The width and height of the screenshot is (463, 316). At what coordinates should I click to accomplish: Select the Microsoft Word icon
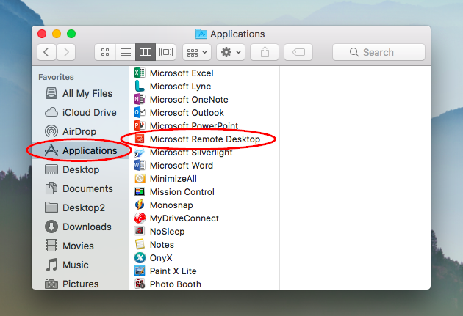coord(140,165)
